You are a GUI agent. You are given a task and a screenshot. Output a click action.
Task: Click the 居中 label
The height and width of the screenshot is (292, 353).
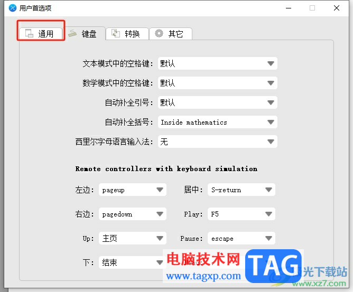coord(193,190)
